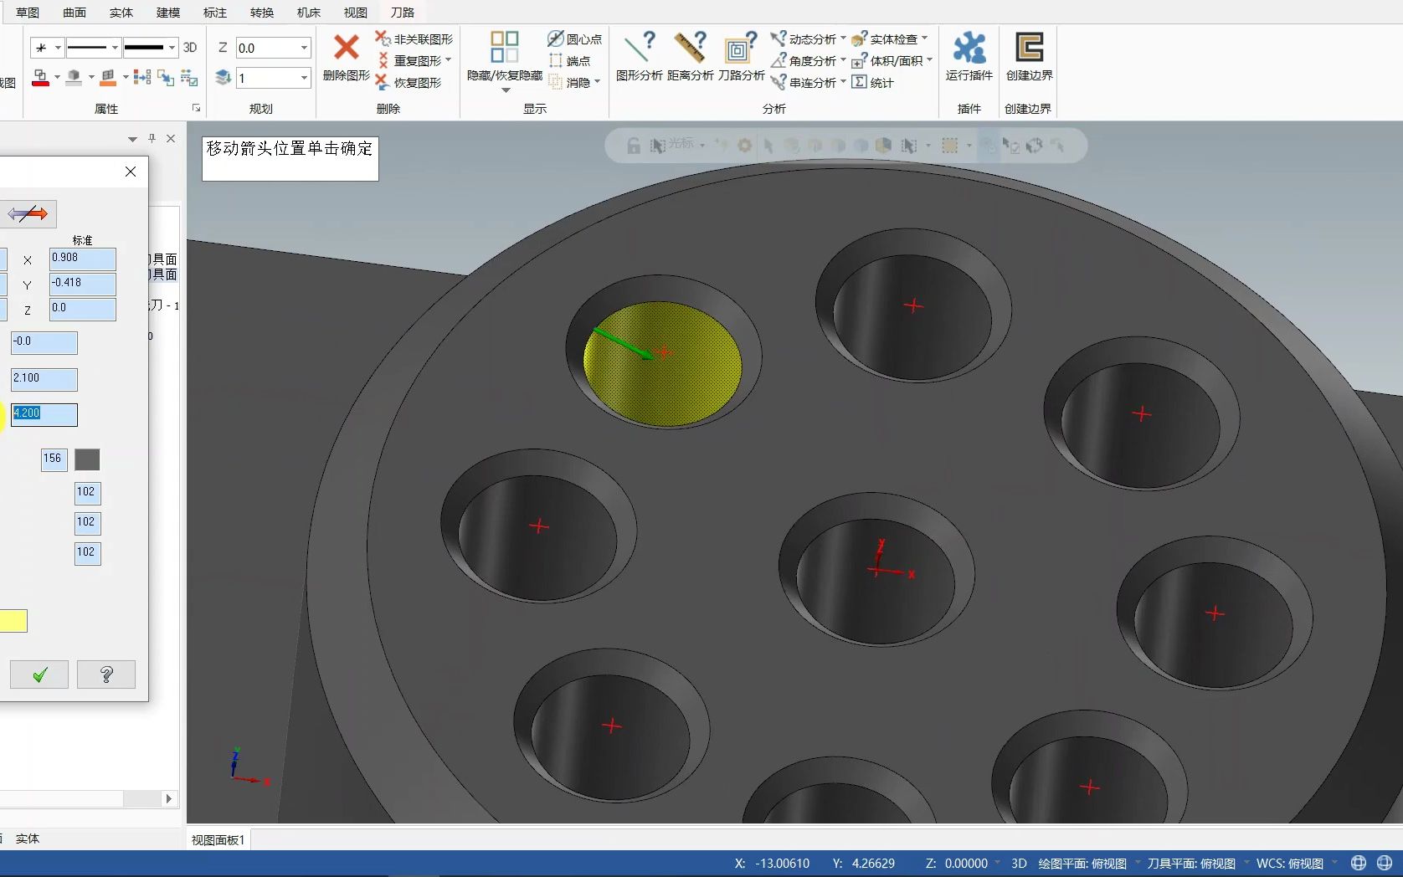Click the wireframe color icon with red bar

[x=40, y=78]
